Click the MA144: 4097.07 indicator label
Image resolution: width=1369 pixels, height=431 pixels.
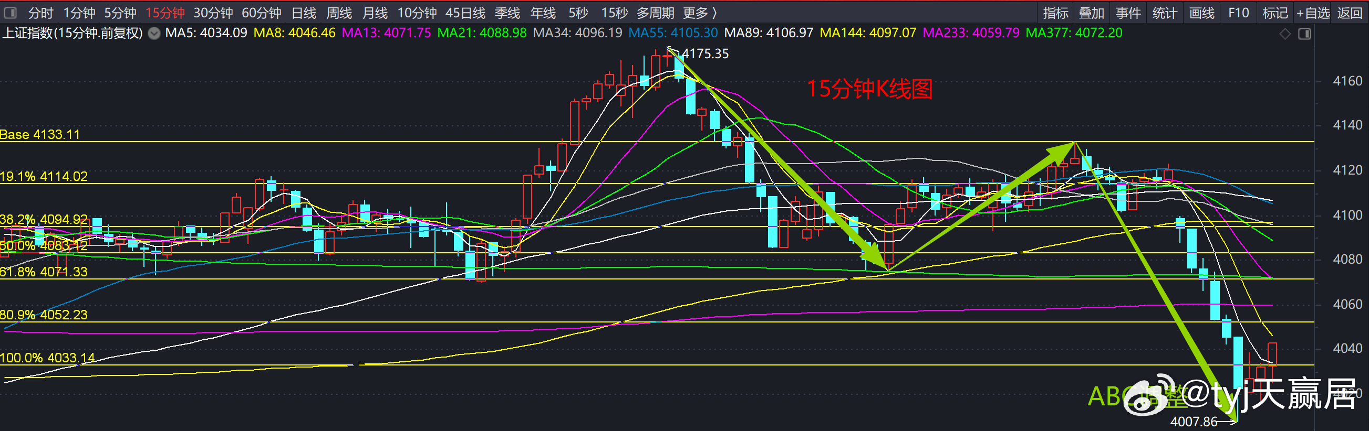coord(868,33)
